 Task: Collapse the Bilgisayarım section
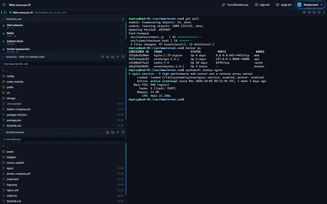point(3,132)
